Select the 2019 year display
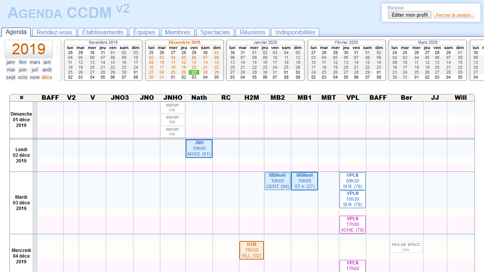 (x=28, y=49)
